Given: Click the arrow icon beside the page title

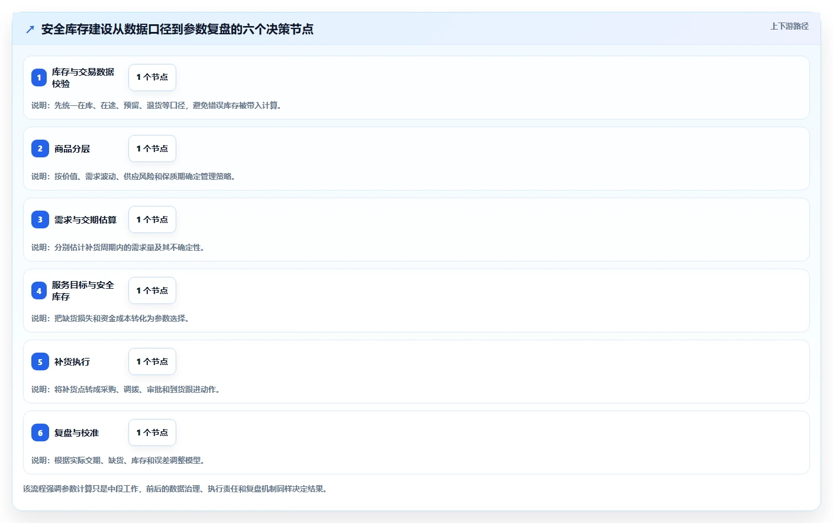Looking at the screenshot, I should pos(30,29).
